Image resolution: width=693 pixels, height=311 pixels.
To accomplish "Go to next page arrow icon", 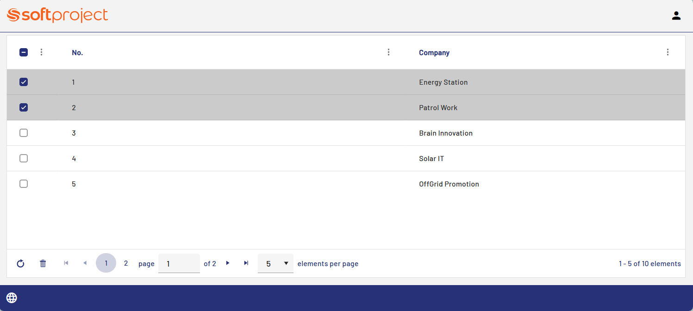I will pyautogui.click(x=227, y=263).
